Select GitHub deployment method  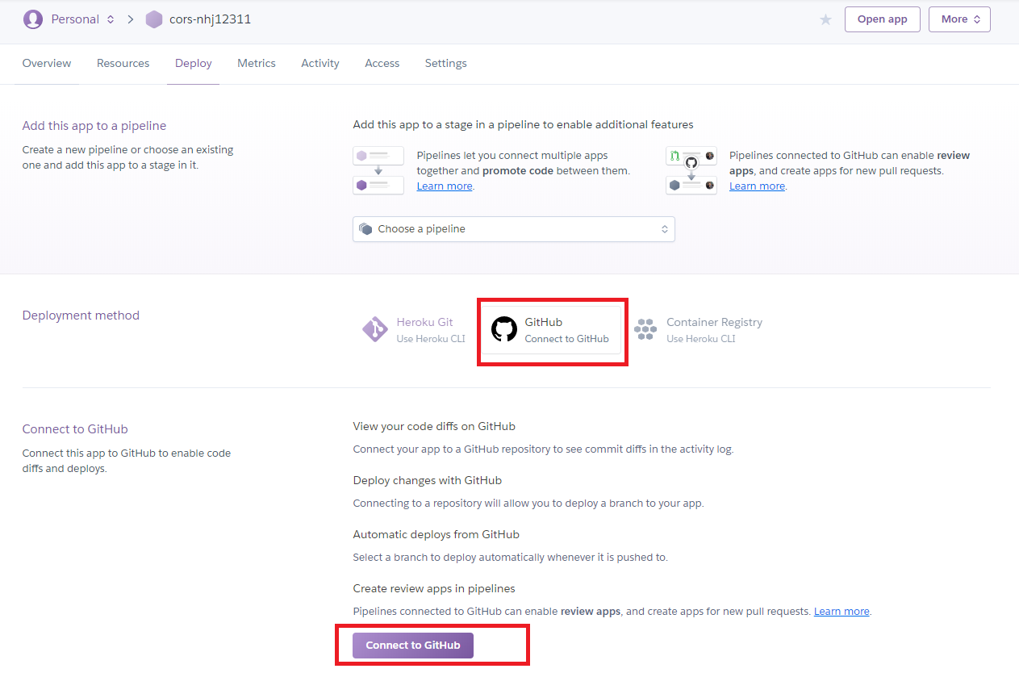click(x=553, y=329)
